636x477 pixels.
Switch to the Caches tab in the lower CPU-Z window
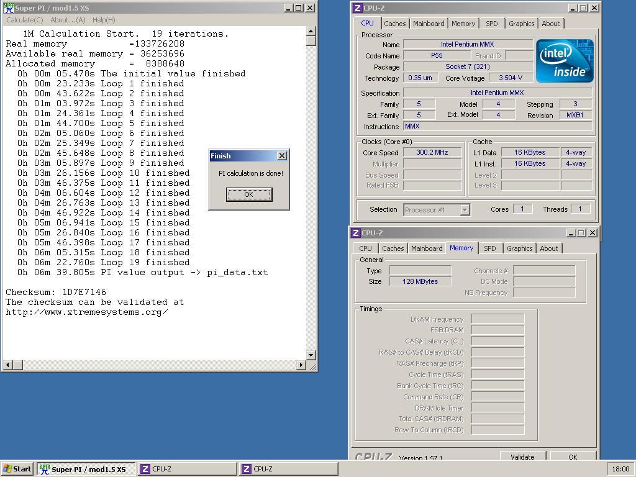pyautogui.click(x=393, y=248)
